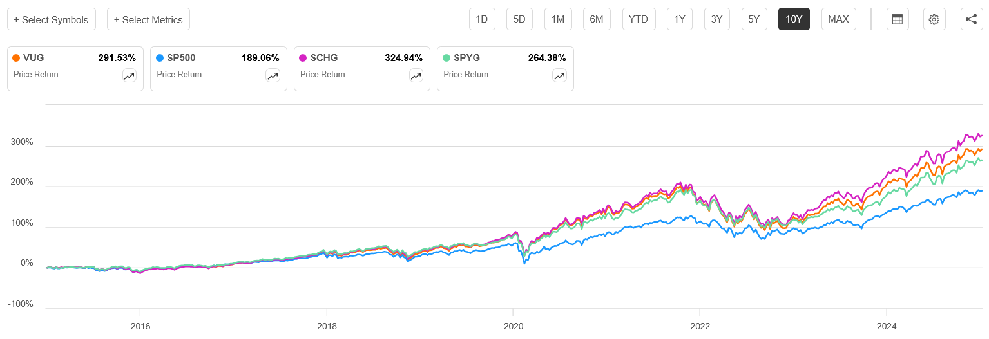Click the orange VUG color dot
989x339 pixels.
pos(17,58)
